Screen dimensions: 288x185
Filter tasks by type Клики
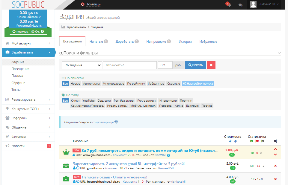(x=75, y=100)
